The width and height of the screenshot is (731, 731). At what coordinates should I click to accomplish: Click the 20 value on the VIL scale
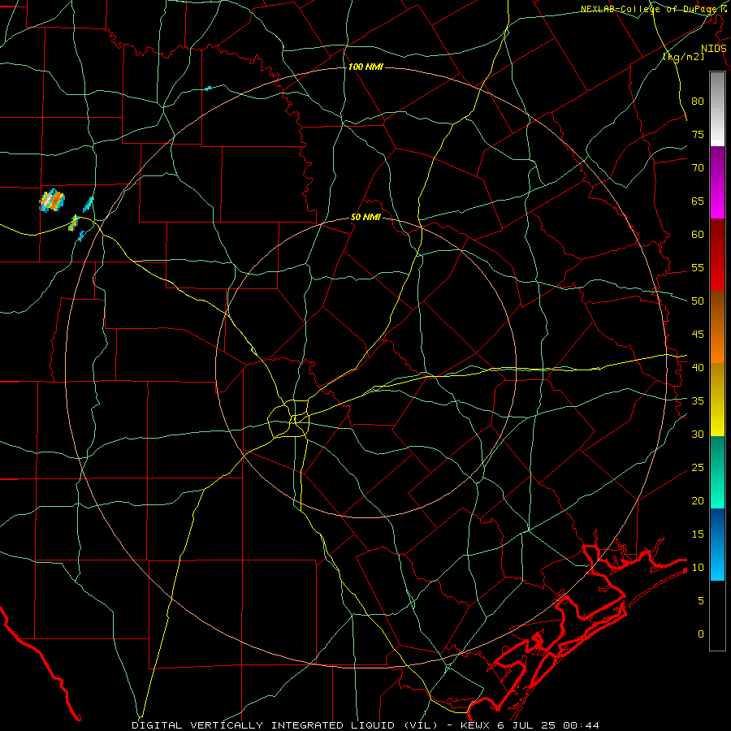click(698, 501)
